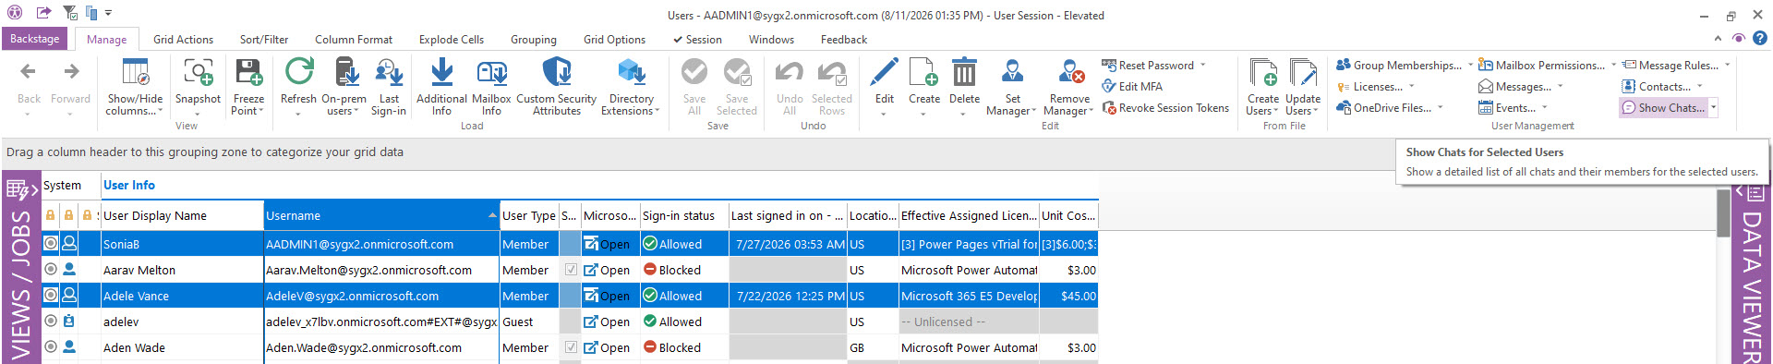This screenshot has height=364, width=1773.
Task: Switch to Explode Cells tab
Action: (x=451, y=40)
